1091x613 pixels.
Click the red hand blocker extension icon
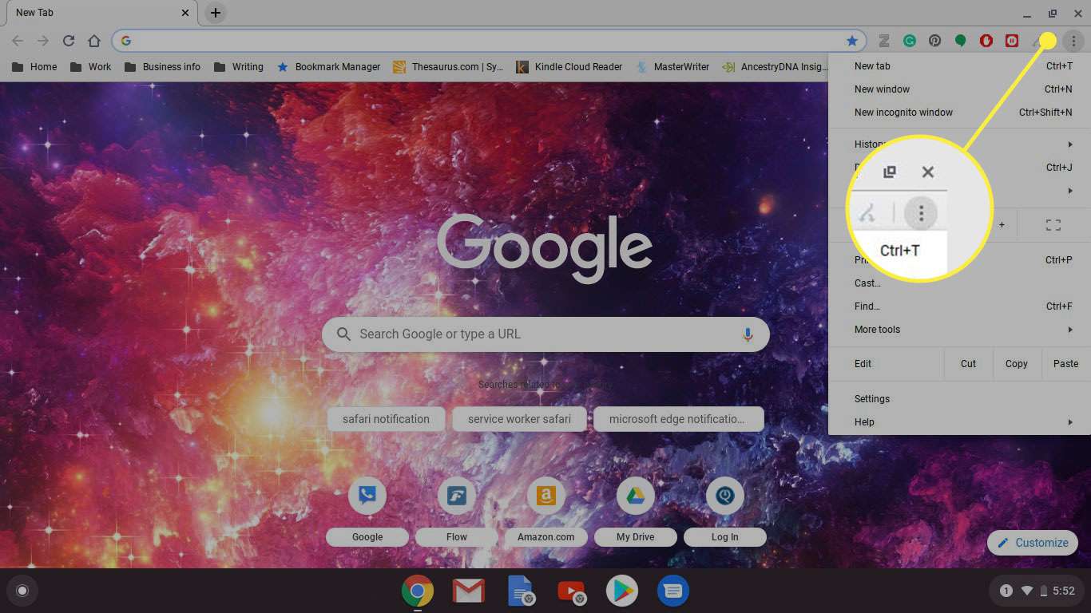[986, 41]
